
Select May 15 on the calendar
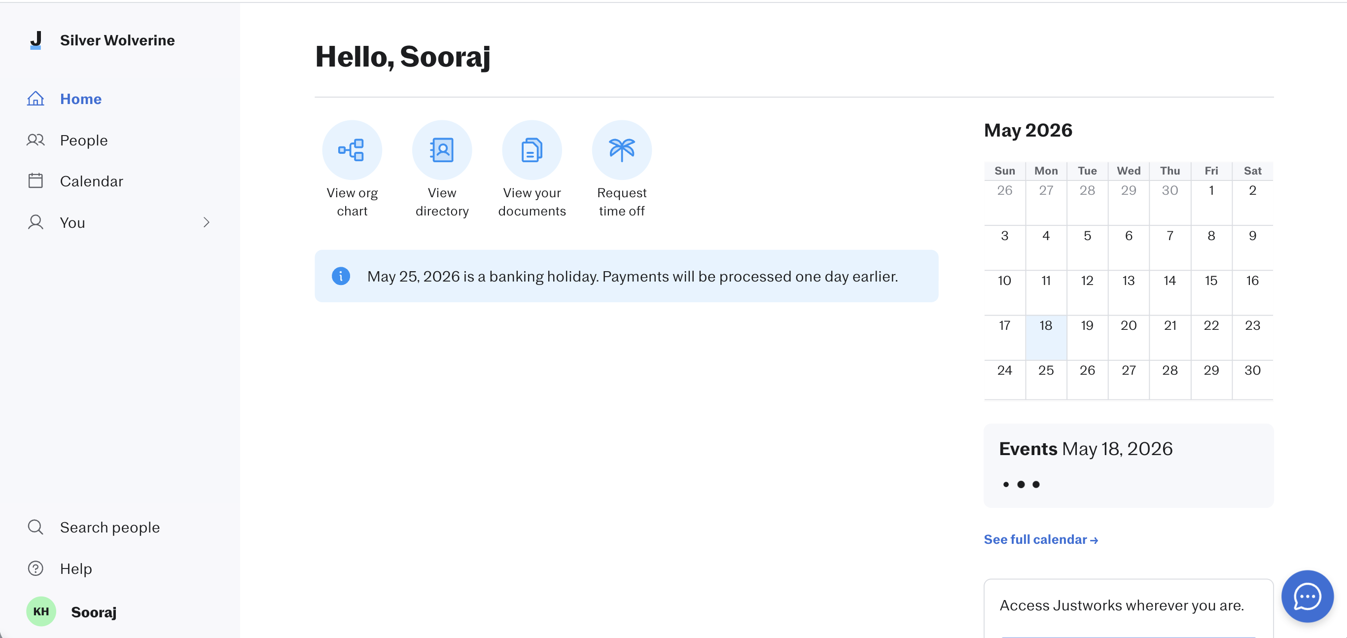(x=1211, y=292)
